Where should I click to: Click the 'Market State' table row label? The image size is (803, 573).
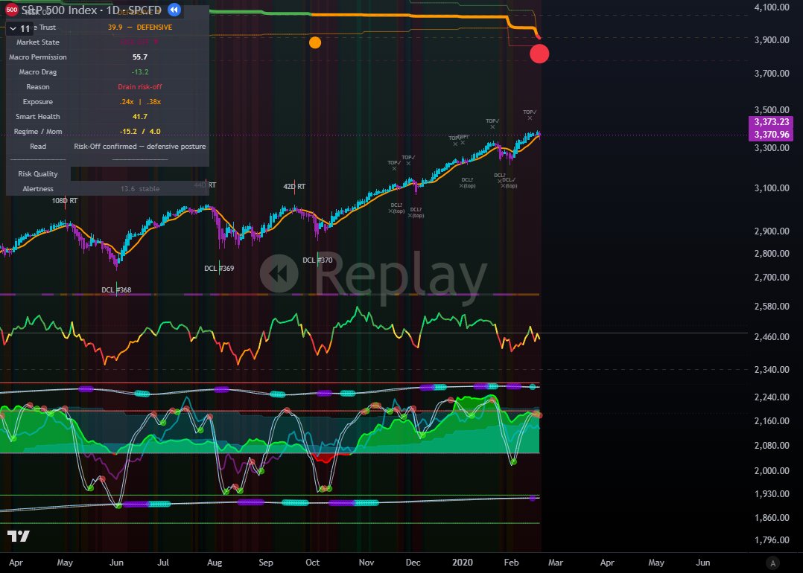(x=38, y=42)
